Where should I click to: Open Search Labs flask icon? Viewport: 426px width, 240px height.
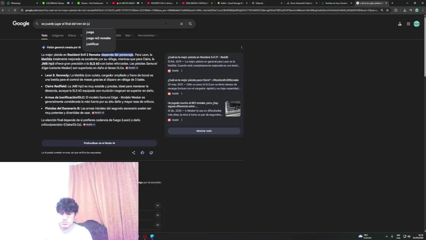(x=400, y=24)
